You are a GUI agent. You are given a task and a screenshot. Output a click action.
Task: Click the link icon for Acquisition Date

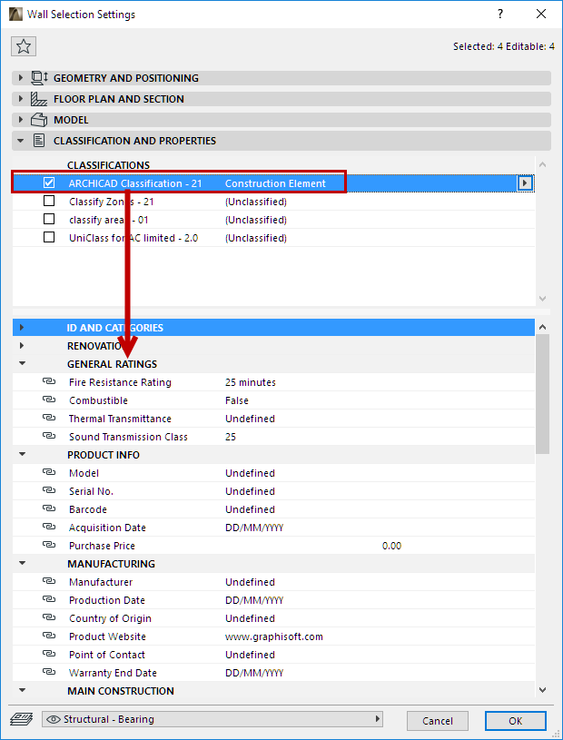click(49, 528)
